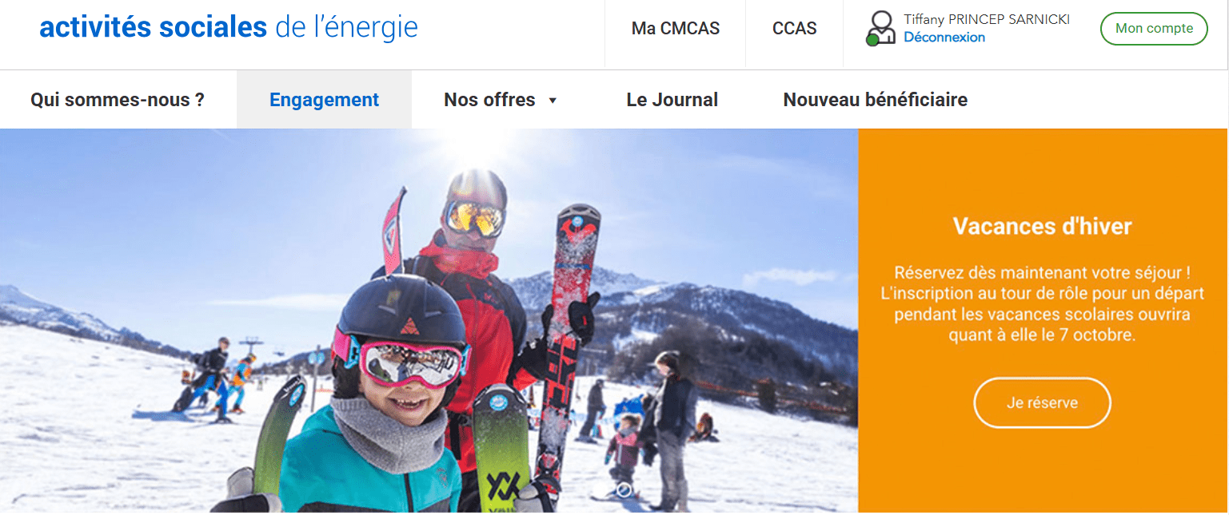This screenshot has width=1229, height=515.
Task: Click the word activités in the logo
Action: (x=95, y=28)
